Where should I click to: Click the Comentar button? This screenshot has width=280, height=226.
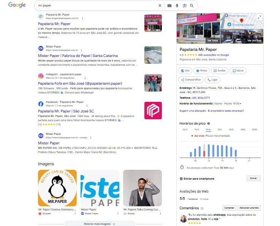pyautogui.click(x=229, y=208)
